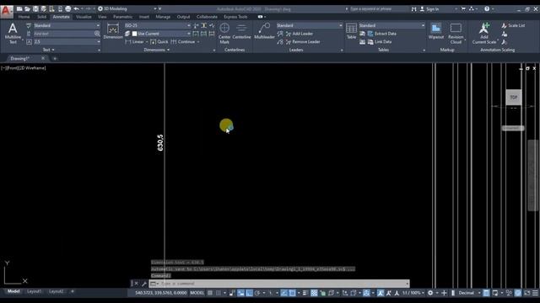Switch to the Layout1 tab
540x303 pixels.
coord(34,292)
